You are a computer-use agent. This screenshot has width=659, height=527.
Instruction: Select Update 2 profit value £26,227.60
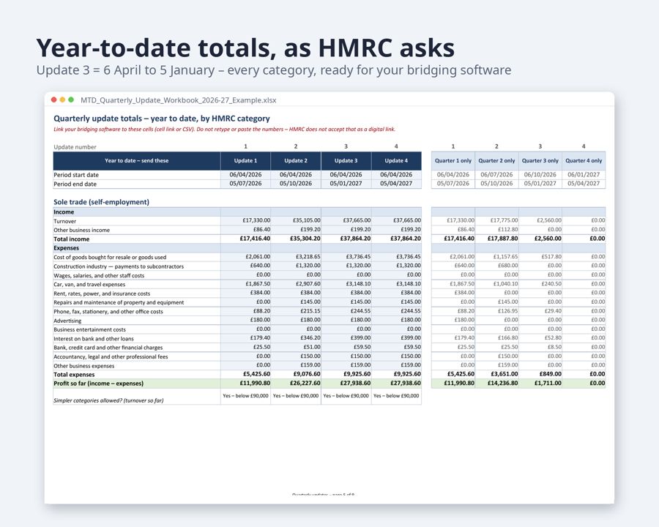296,384
